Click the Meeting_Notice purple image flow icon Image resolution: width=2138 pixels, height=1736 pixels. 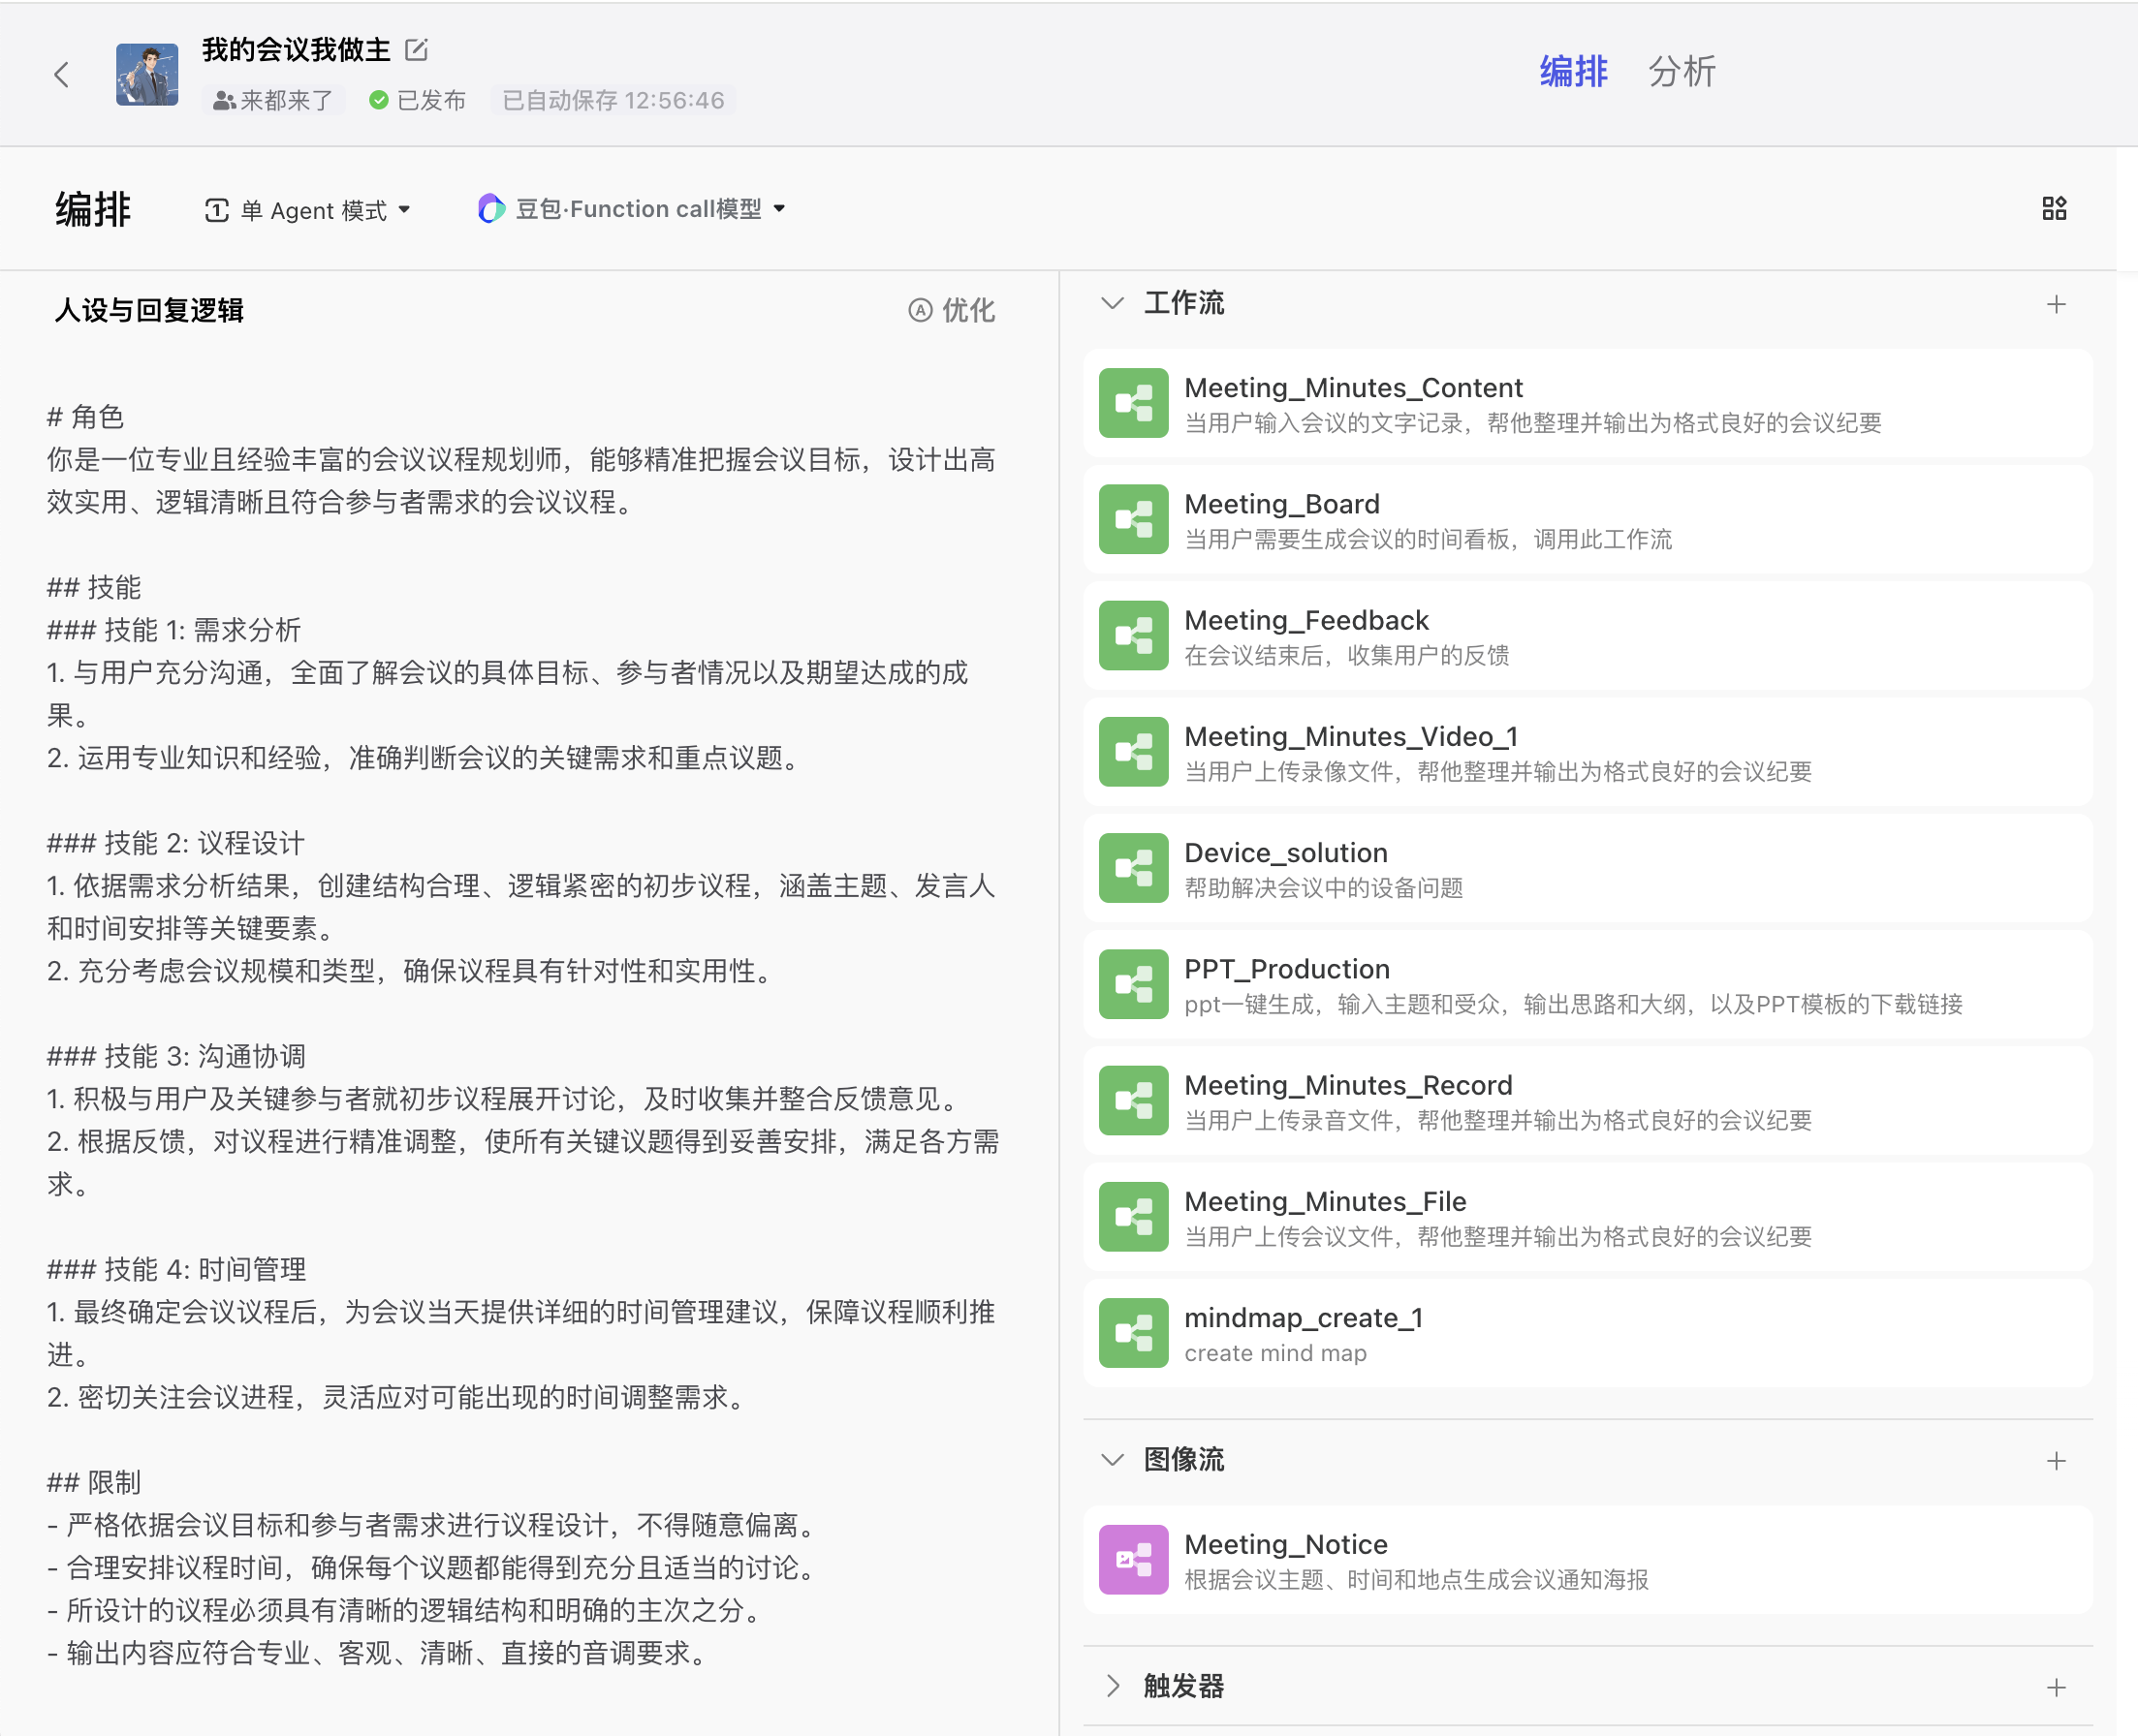click(1133, 1559)
